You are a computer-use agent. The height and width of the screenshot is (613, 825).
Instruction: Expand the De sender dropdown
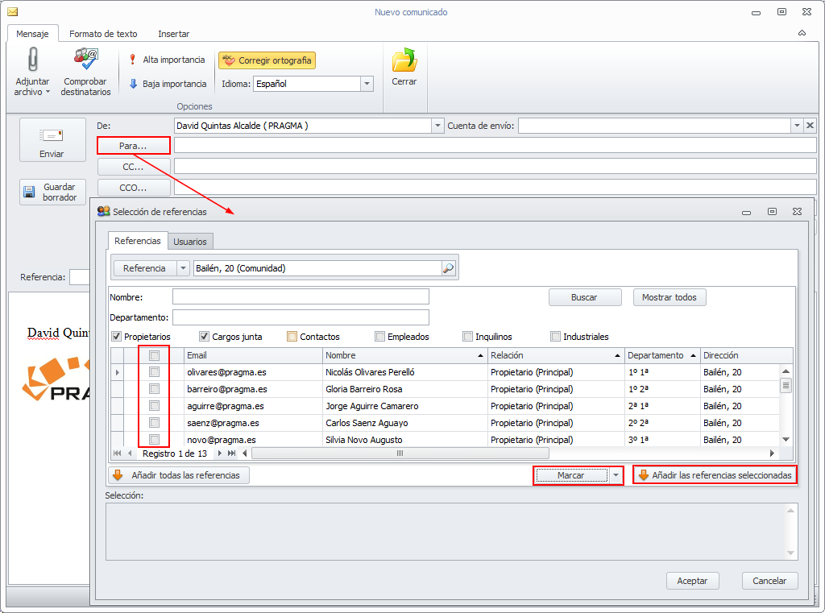coord(437,126)
